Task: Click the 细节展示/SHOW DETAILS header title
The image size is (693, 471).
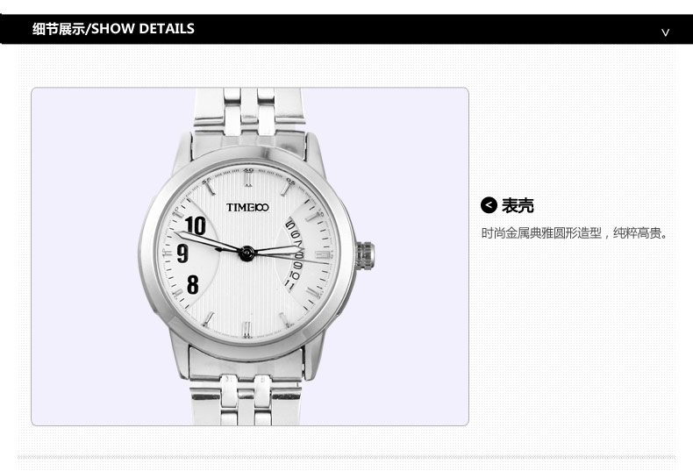Action: click(x=113, y=29)
